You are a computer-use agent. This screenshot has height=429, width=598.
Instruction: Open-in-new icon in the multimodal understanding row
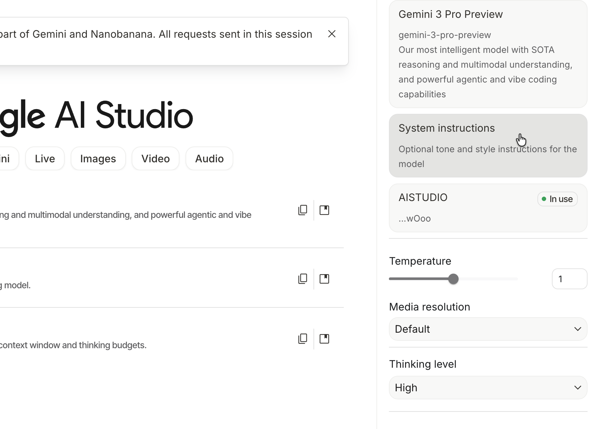tap(324, 210)
